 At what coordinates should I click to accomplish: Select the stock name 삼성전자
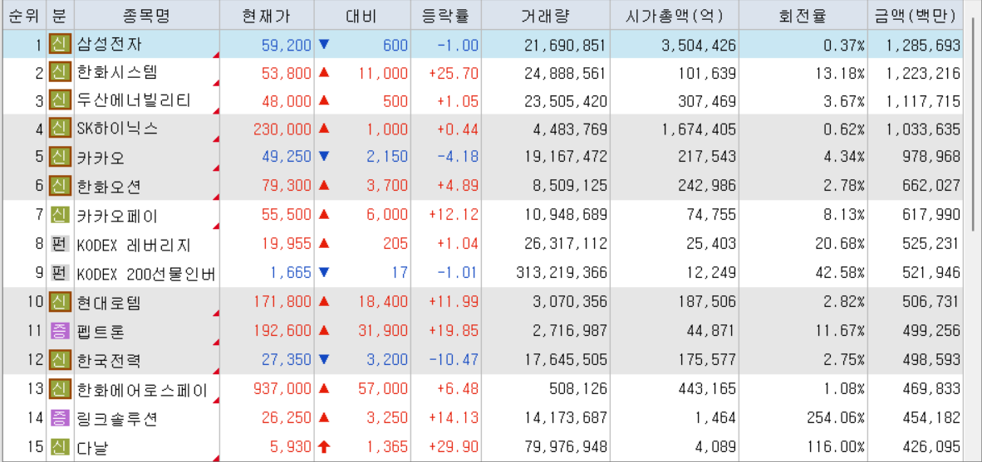click(x=110, y=45)
